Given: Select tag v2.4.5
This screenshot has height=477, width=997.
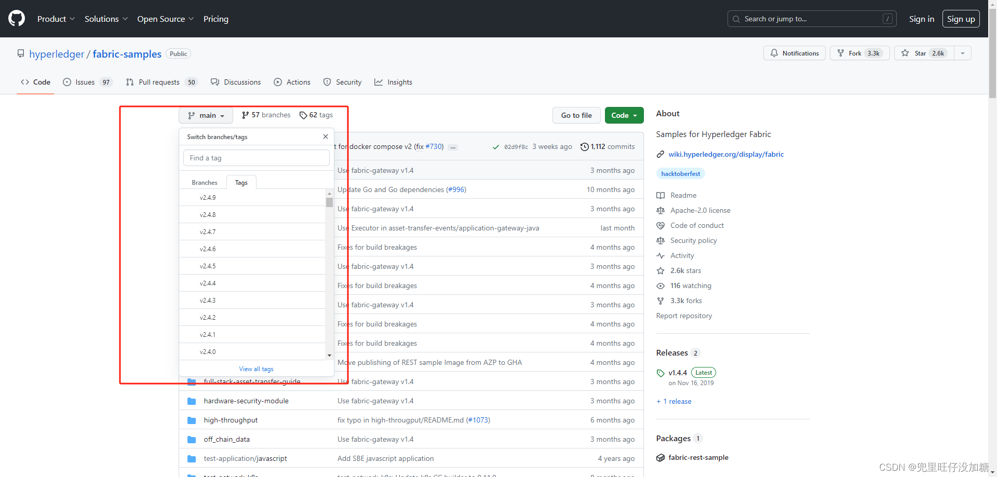Looking at the screenshot, I should pos(252,266).
